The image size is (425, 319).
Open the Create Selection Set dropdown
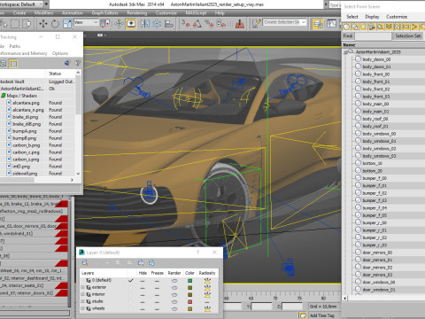(284, 22)
